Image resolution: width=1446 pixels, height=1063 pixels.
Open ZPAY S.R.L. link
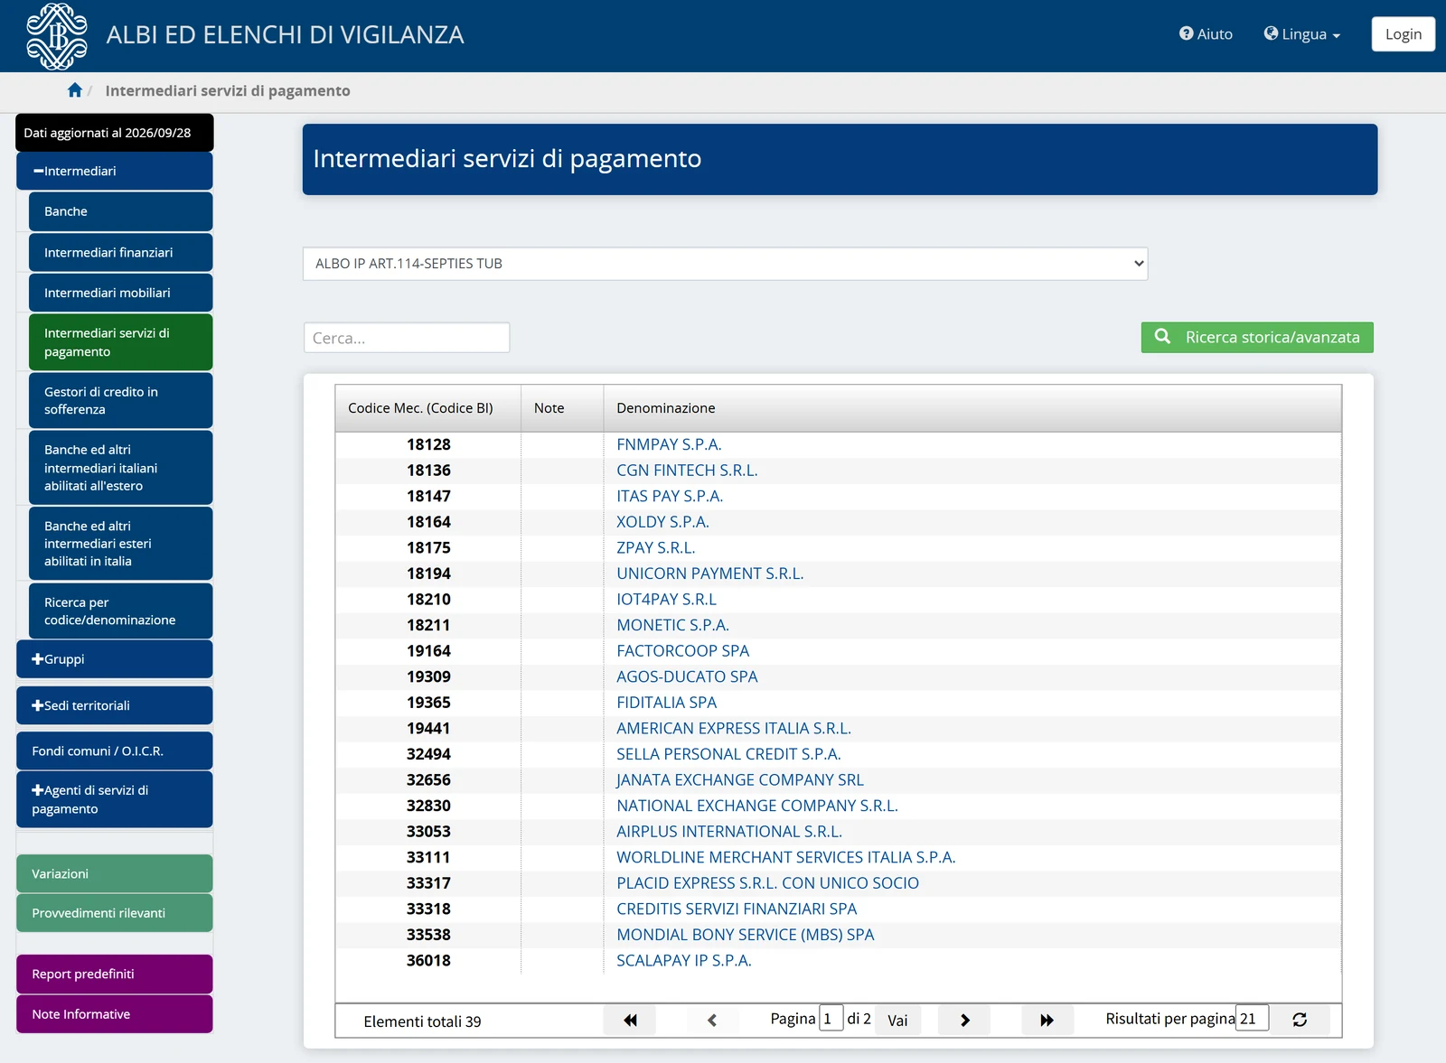click(x=656, y=548)
